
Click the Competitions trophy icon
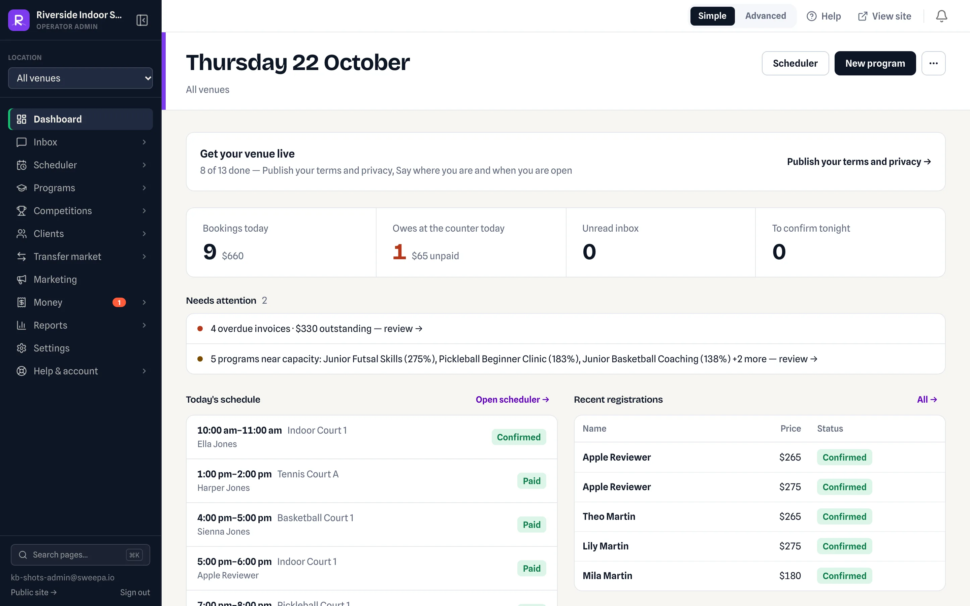coord(22,210)
